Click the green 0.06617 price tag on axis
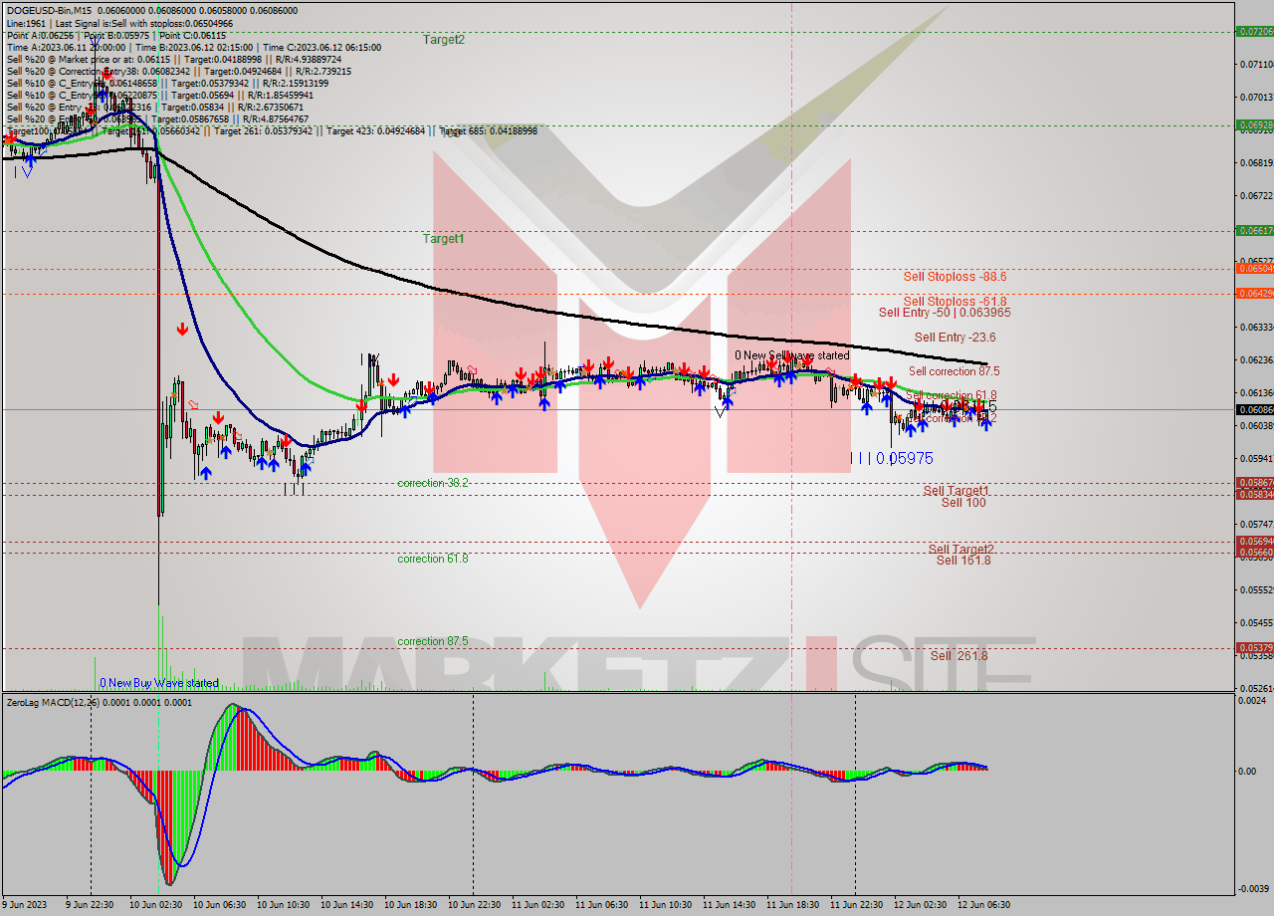 (1254, 230)
